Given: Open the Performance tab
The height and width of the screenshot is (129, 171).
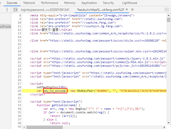Looking at the screenshot, I should (x=49, y=3).
